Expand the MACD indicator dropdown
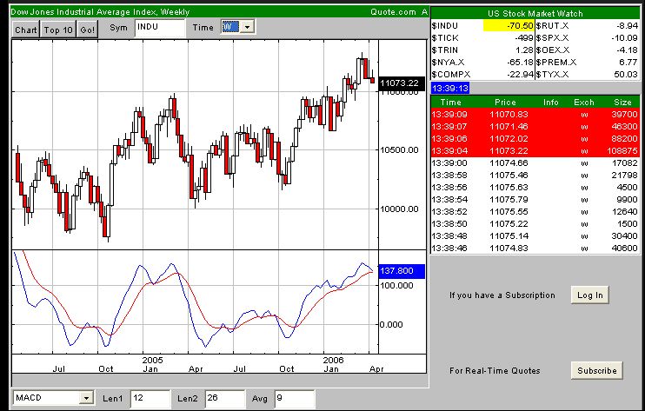This screenshot has width=645, height=411. point(86,398)
